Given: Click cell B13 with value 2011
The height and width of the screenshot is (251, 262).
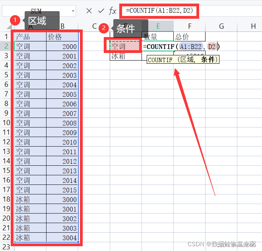Looking at the screenshot, I should tap(62, 151).
